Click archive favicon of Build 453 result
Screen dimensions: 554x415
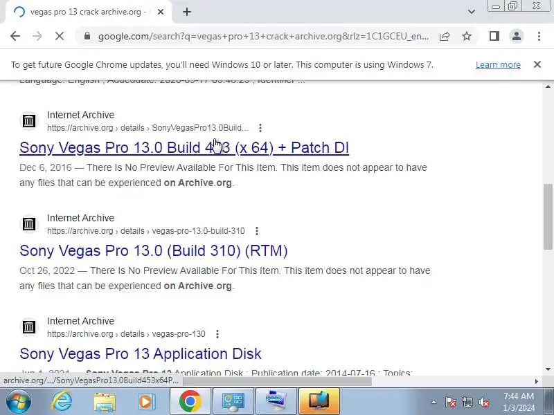coord(29,120)
